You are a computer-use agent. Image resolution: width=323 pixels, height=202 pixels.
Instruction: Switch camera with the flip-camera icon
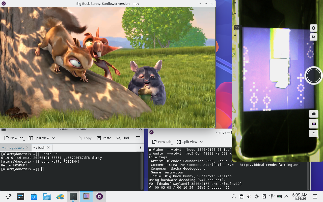(314, 37)
